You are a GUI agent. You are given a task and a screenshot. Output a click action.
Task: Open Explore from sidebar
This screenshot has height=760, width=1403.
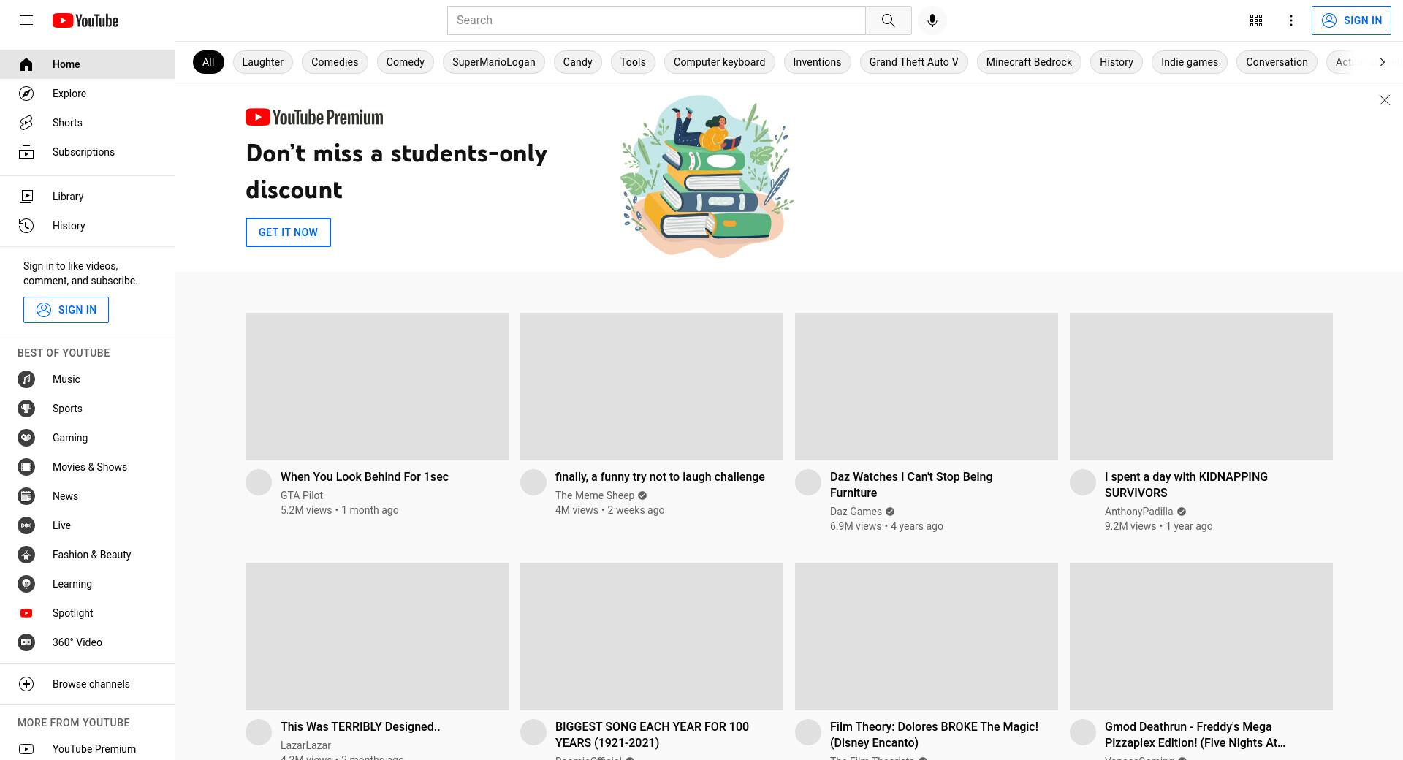click(x=88, y=94)
